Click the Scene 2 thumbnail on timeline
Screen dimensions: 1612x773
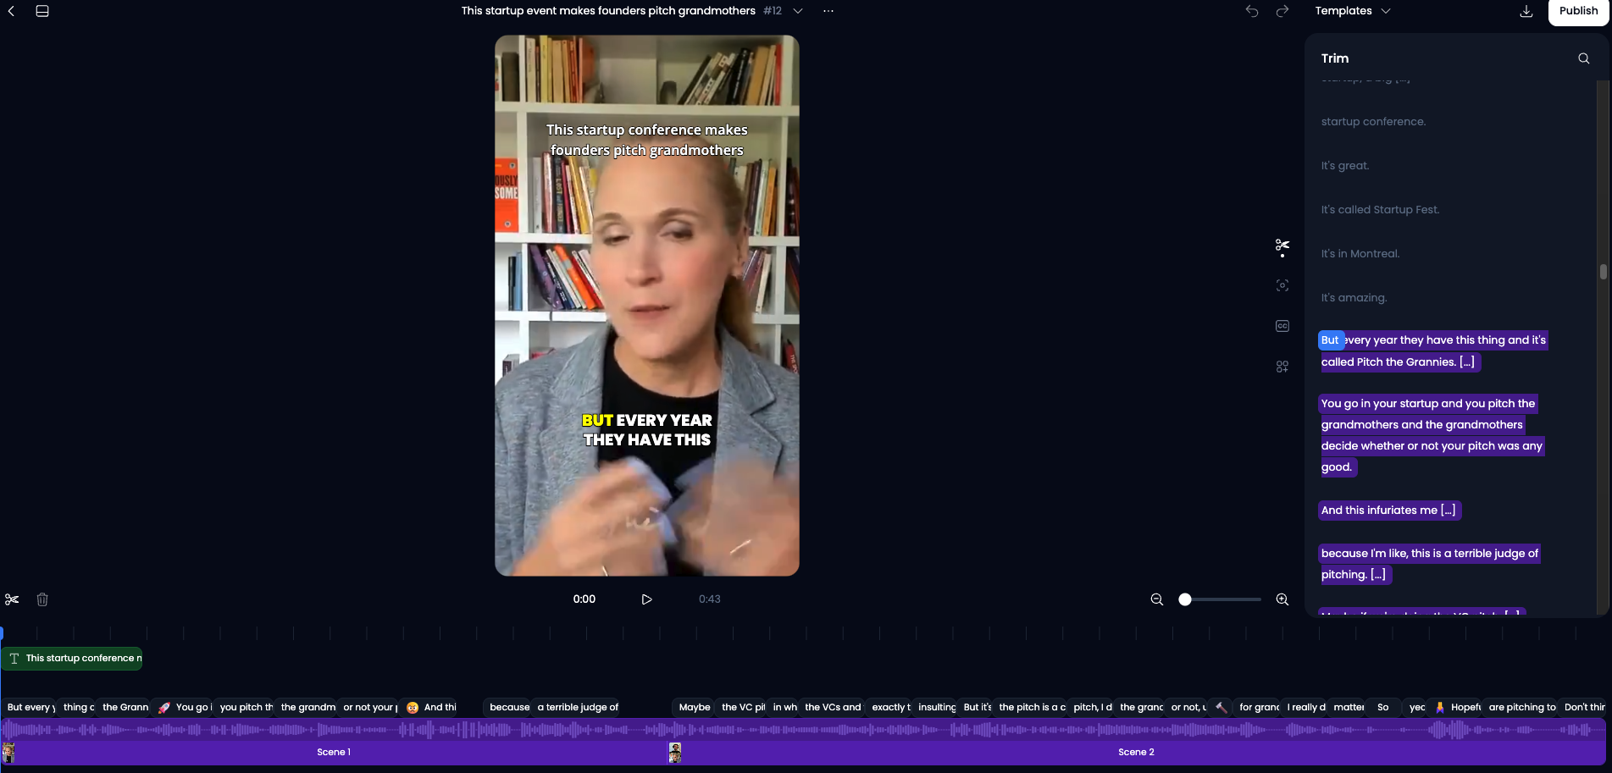click(x=675, y=752)
